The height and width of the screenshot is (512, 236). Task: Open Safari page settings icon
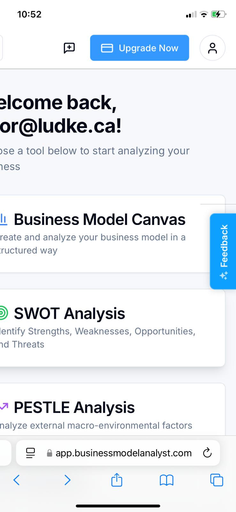pyautogui.click(x=30, y=453)
